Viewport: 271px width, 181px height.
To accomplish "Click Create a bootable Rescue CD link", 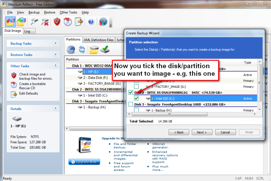I will (32, 86).
